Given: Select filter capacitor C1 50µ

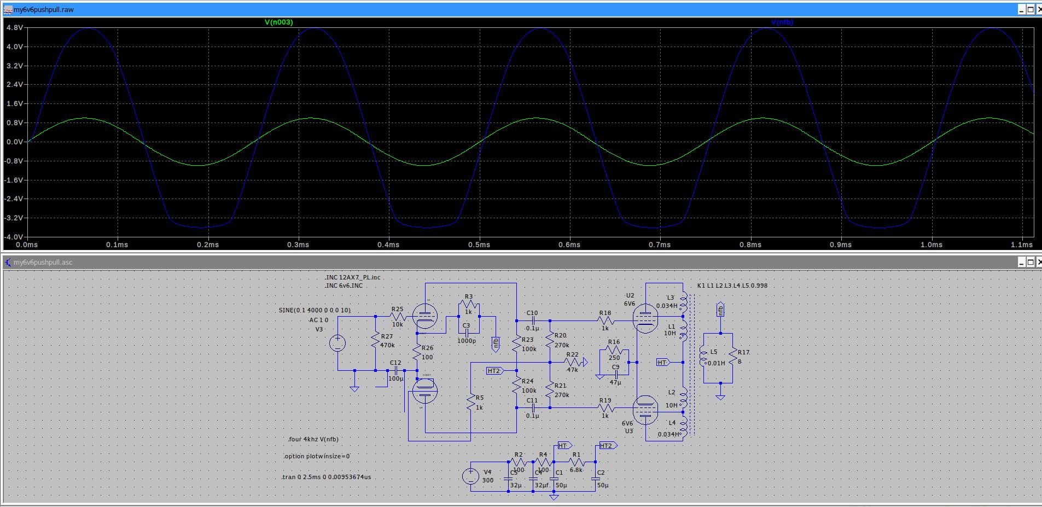Looking at the screenshot, I should (554, 479).
